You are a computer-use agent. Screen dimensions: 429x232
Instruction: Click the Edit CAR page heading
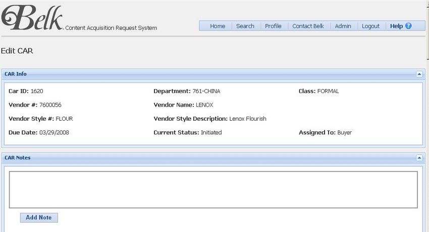click(x=17, y=51)
